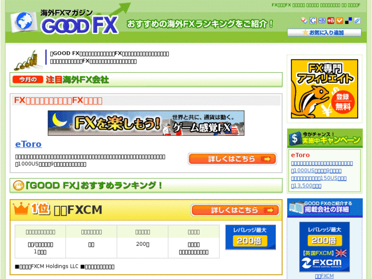Click the red eToro title in campaign box
Image resolution: width=372 pixels, height=279 pixels.
300,155
